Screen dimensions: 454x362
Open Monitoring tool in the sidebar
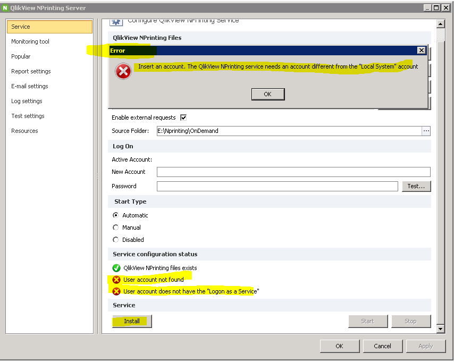[30, 41]
